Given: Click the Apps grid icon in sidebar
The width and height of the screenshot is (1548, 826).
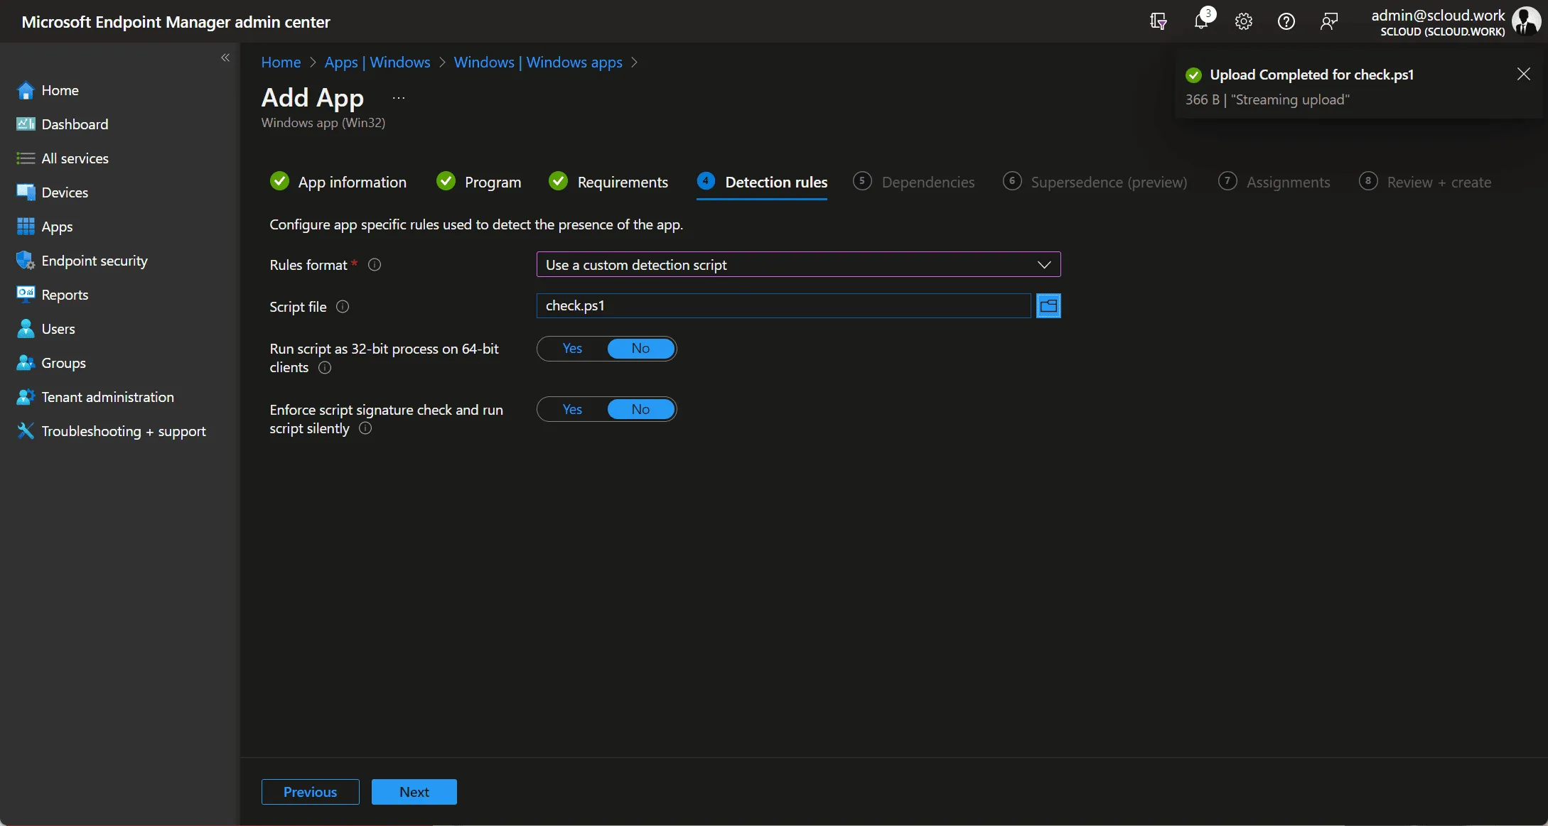Looking at the screenshot, I should click(x=26, y=227).
